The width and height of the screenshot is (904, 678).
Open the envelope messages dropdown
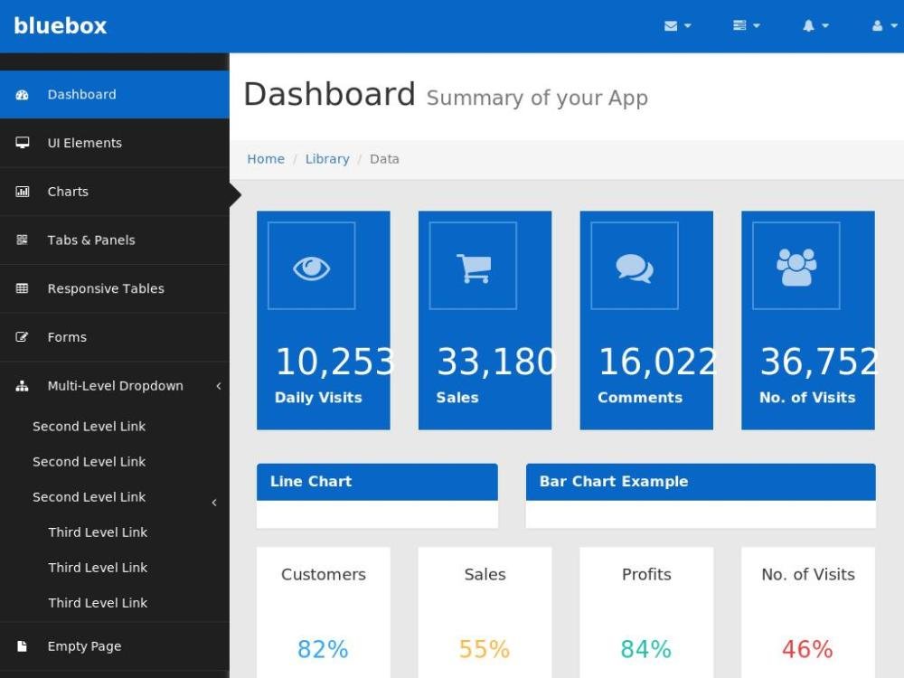point(677,26)
